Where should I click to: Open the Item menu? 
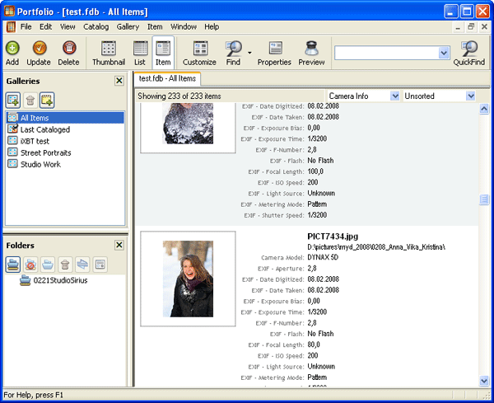coord(155,27)
